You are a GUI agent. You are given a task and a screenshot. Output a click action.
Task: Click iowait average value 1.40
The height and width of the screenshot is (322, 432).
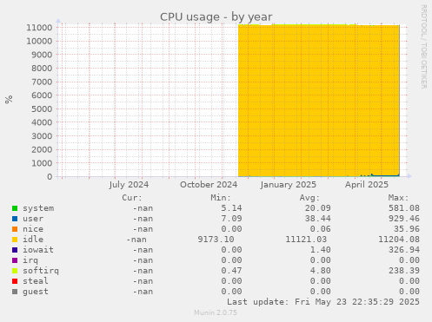tap(320, 250)
